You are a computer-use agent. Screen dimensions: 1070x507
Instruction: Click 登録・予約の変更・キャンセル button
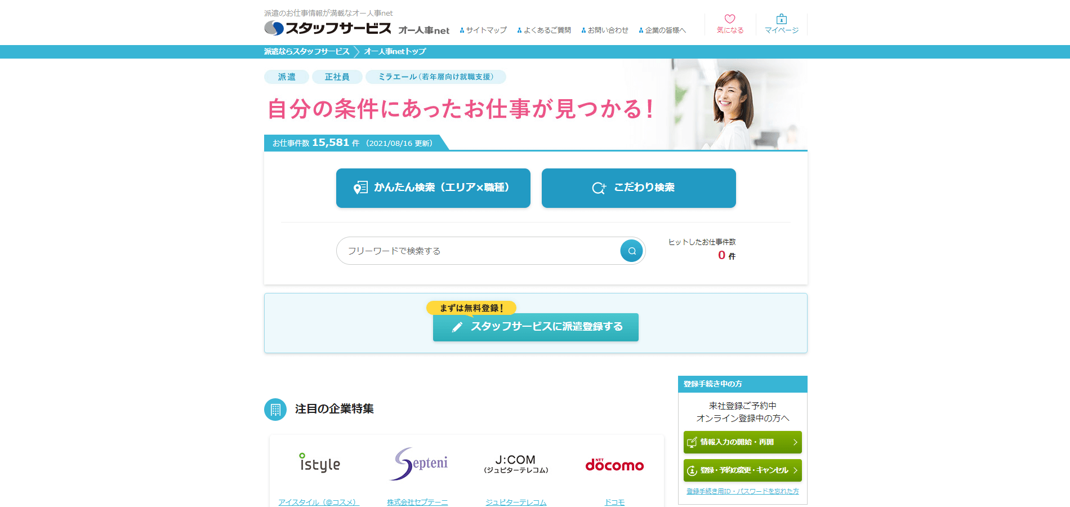coord(742,470)
